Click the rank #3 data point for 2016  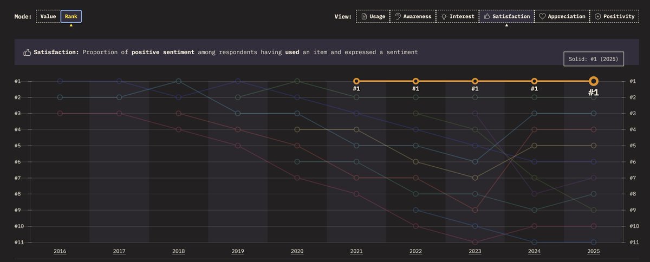click(60, 113)
